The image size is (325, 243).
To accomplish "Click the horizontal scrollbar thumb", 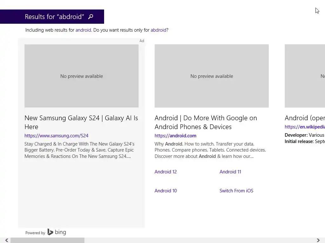I will pyautogui.click(x=48, y=240).
